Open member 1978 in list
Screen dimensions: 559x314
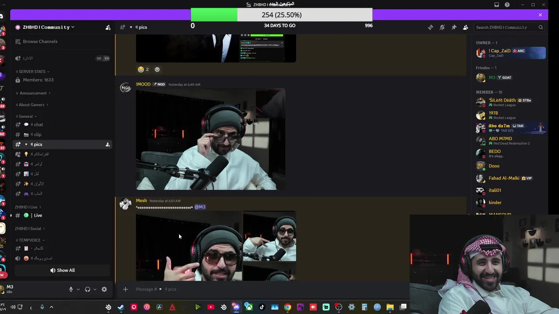coord(510,115)
